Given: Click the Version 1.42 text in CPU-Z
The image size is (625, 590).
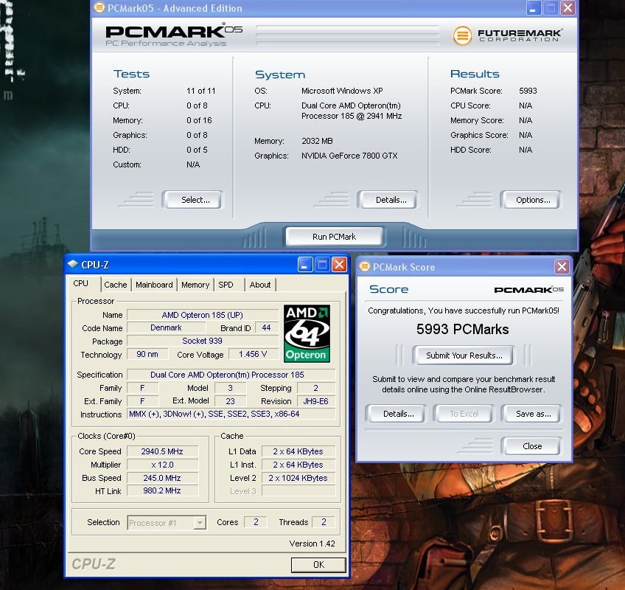Looking at the screenshot, I should pyautogui.click(x=312, y=544).
